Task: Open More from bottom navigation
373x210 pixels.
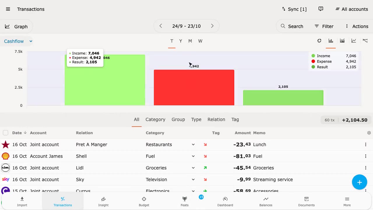Action: [x=347, y=201]
